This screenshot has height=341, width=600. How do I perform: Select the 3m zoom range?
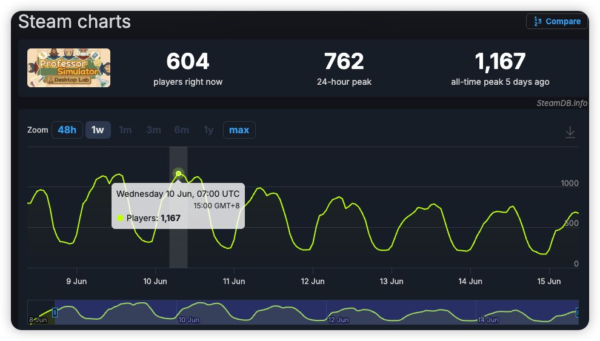[x=153, y=130]
